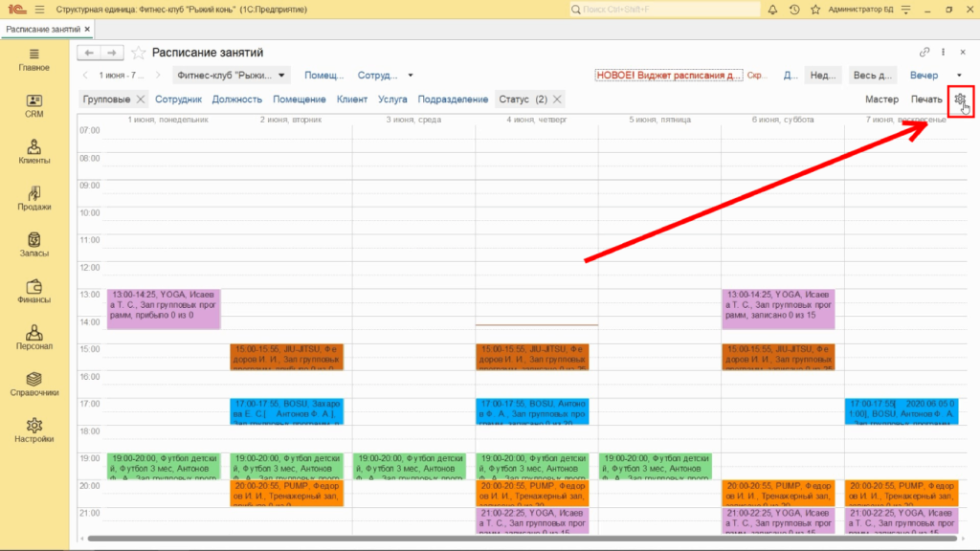The width and height of the screenshot is (980, 551).
Task: Expand the dropdown arrow after Вечер
Action: coord(959,75)
